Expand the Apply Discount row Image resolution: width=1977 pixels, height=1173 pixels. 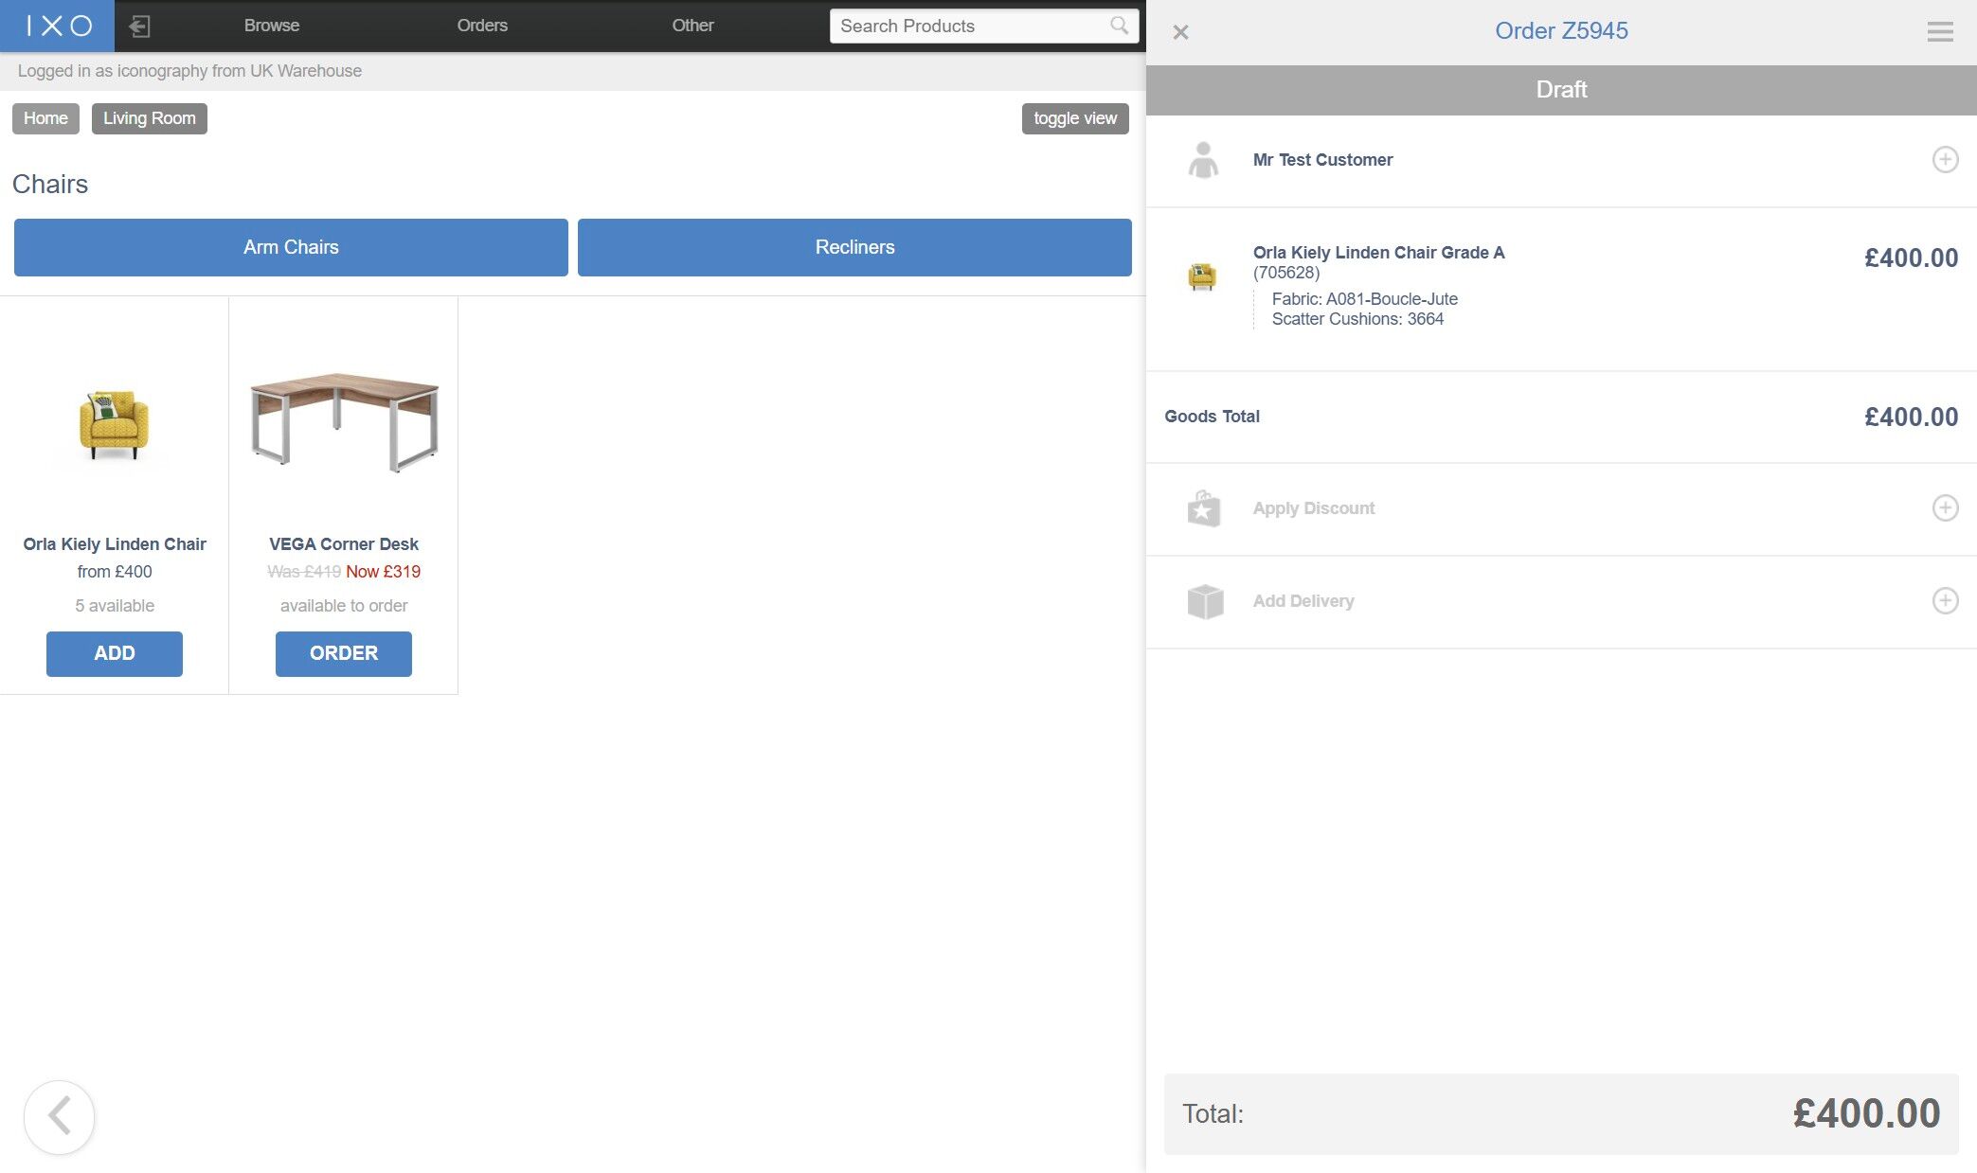[1945, 507]
